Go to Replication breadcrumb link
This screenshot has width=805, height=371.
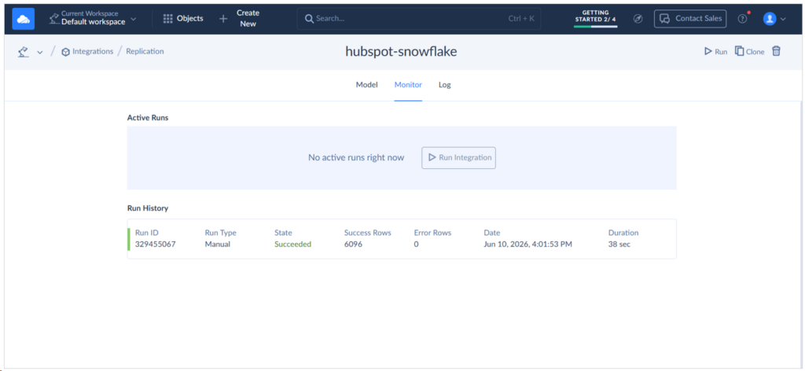[145, 51]
